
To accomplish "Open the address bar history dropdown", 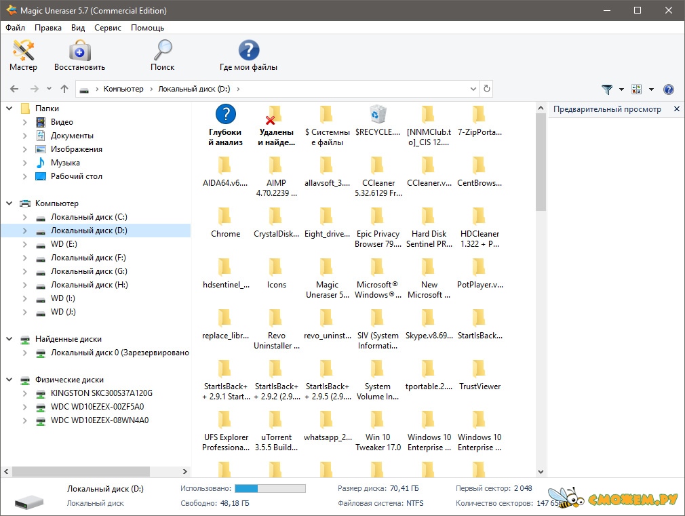I will tap(473, 89).
